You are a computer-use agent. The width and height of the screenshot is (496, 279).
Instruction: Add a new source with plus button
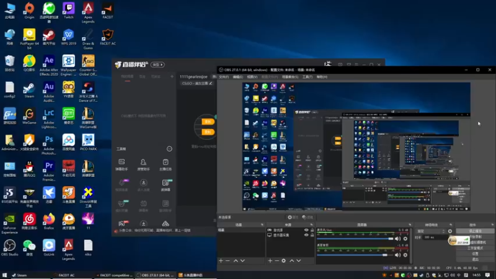pyautogui.click(x=270, y=260)
